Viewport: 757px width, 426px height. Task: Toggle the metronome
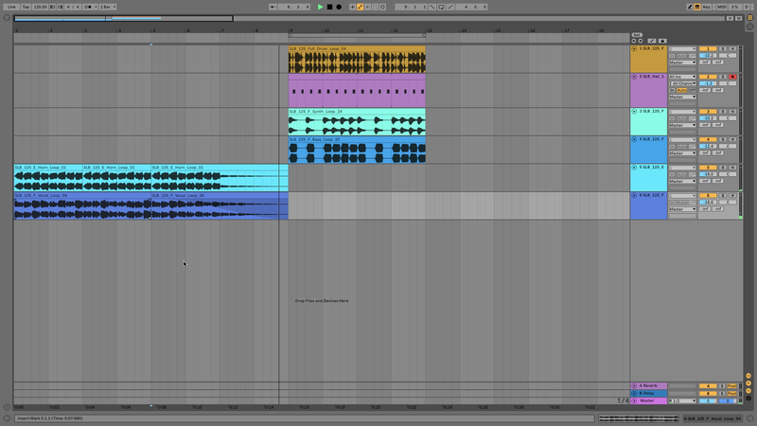click(x=89, y=7)
